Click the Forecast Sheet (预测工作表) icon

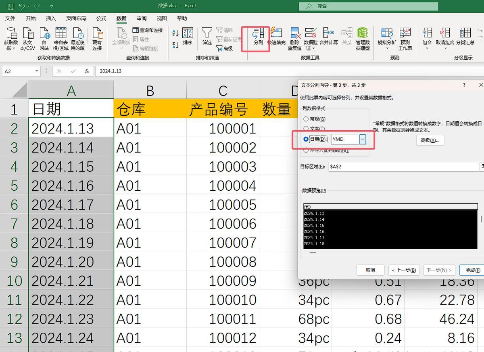pos(405,39)
